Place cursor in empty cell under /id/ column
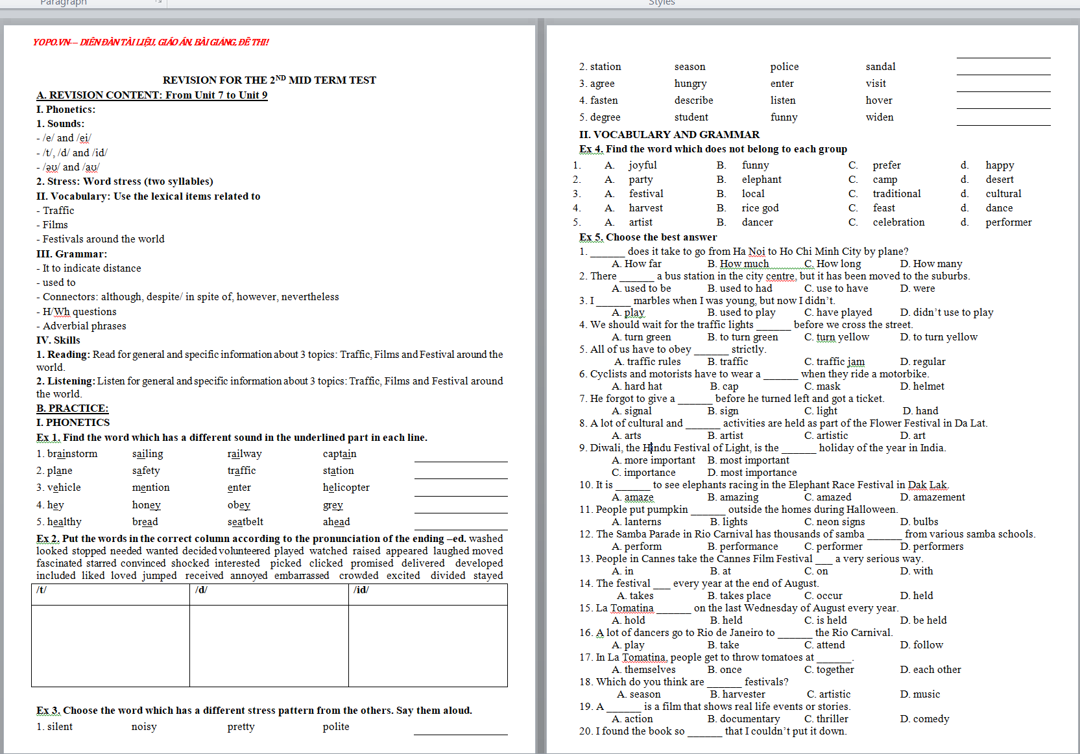This screenshot has width=1080, height=754. click(427, 645)
